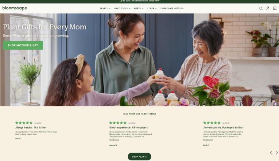279x161 pixels.
Task: Go to the bloomscape logo homepage
Action: pyautogui.click(x=15, y=8)
